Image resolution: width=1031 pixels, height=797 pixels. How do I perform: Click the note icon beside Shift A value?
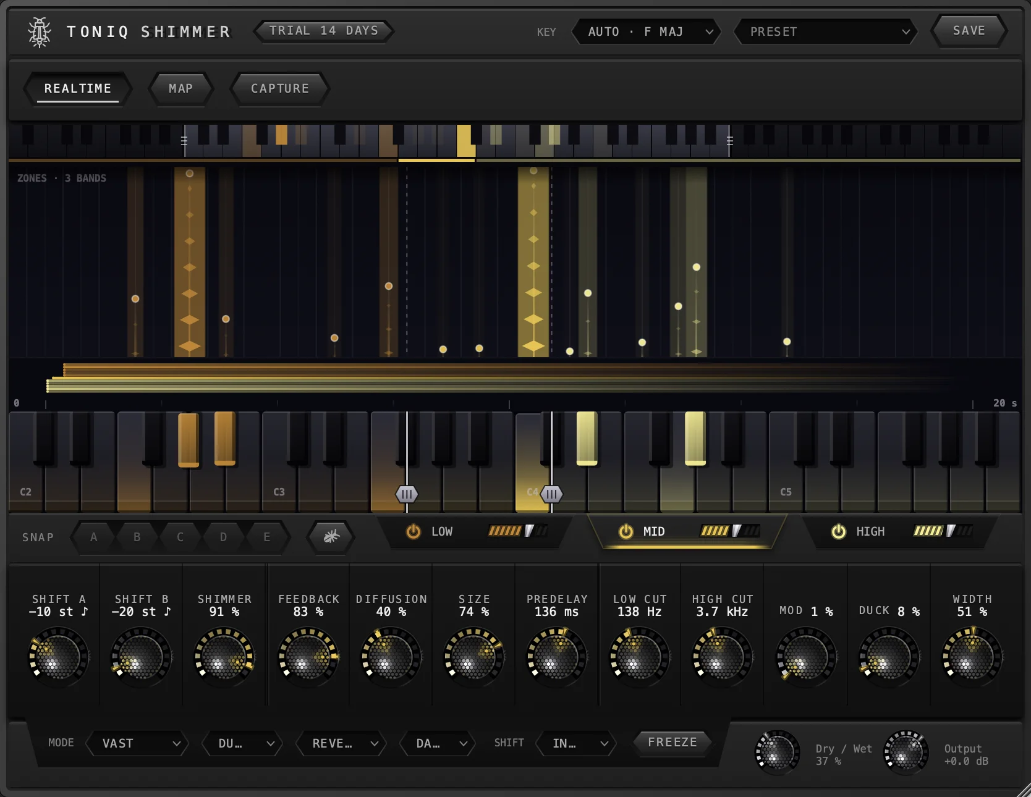85,612
